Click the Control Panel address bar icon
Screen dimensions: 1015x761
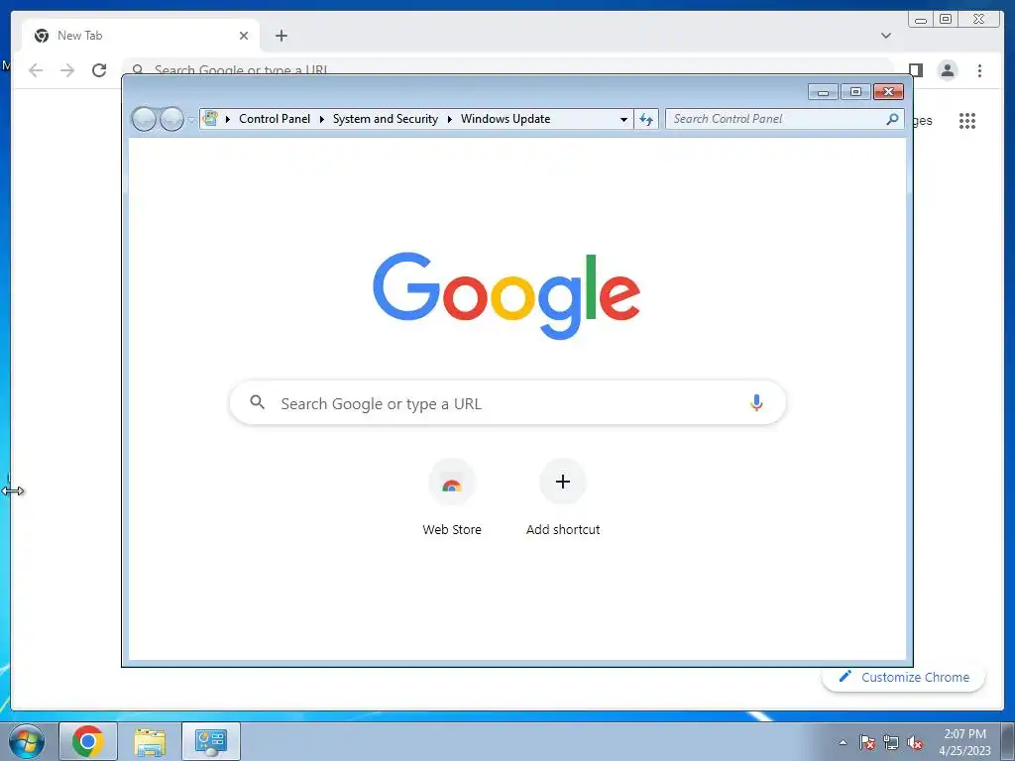point(210,119)
